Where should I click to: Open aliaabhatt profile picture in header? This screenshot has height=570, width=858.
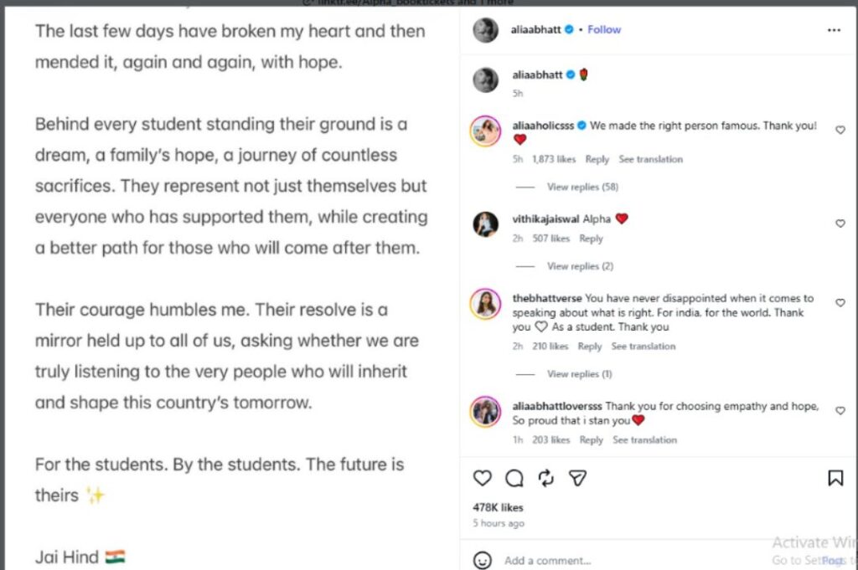click(485, 30)
